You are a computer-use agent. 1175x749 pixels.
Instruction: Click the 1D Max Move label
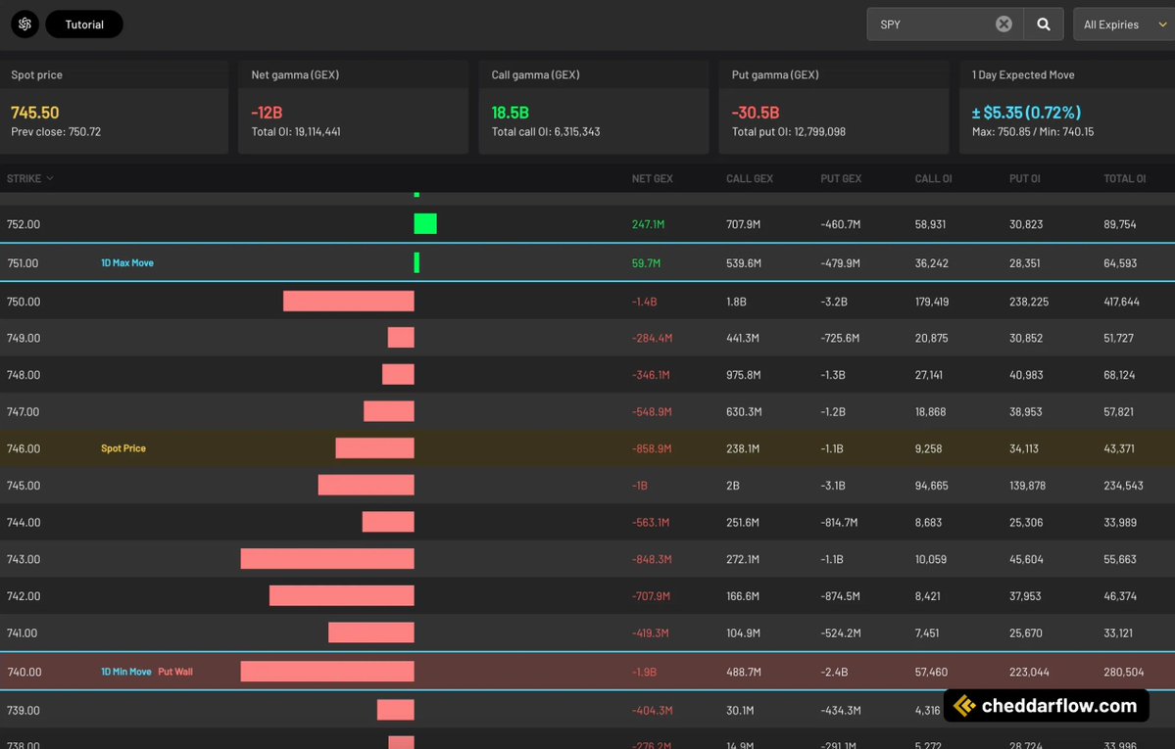pyautogui.click(x=127, y=263)
